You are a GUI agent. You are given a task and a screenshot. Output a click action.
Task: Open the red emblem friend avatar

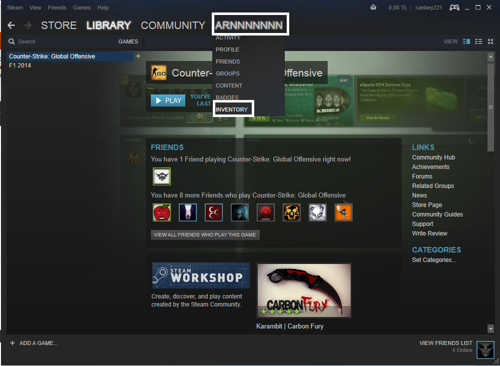coord(266,212)
